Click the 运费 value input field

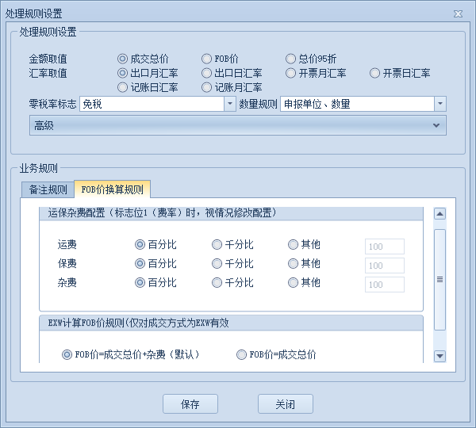coord(385,246)
